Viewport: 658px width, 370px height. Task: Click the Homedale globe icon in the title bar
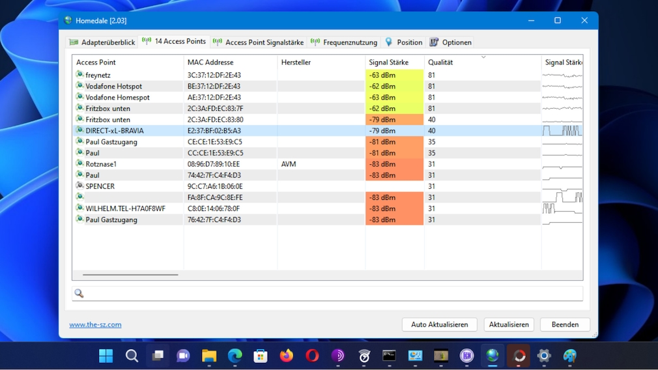click(x=68, y=20)
